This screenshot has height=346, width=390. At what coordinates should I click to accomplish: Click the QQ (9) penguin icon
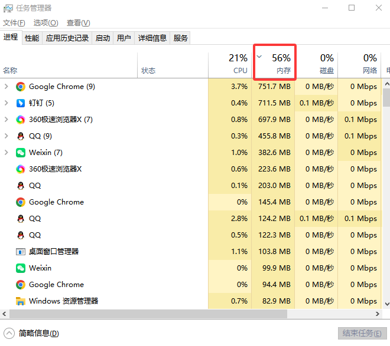(x=21, y=136)
